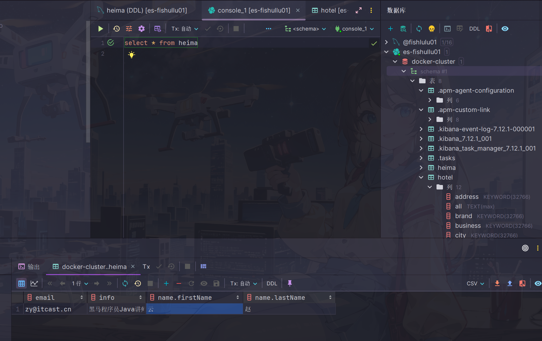This screenshot has height=341, width=542.
Task: Toggle the eye view options in results toolbar
Action: click(x=538, y=283)
